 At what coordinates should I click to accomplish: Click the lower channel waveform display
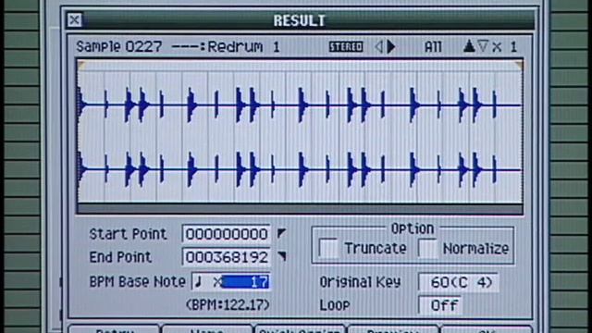point(300,169)
